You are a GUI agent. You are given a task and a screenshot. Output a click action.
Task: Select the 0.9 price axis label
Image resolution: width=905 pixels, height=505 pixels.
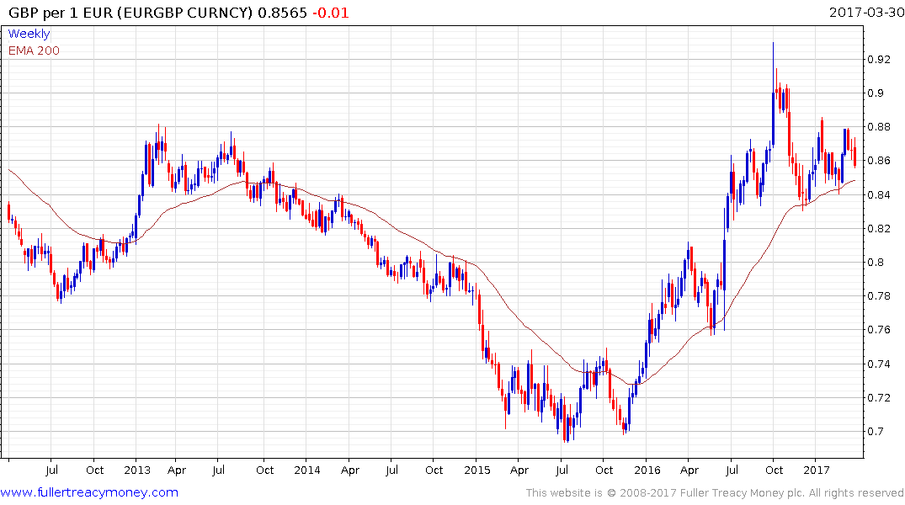[876, 93]
